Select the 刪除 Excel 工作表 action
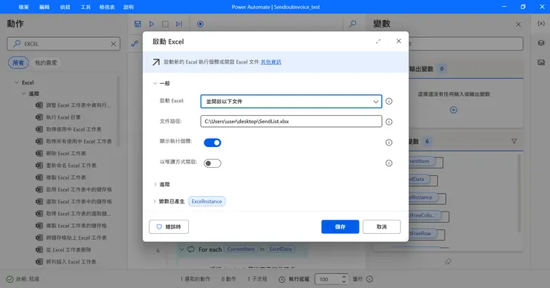 [x=66, y=154]
